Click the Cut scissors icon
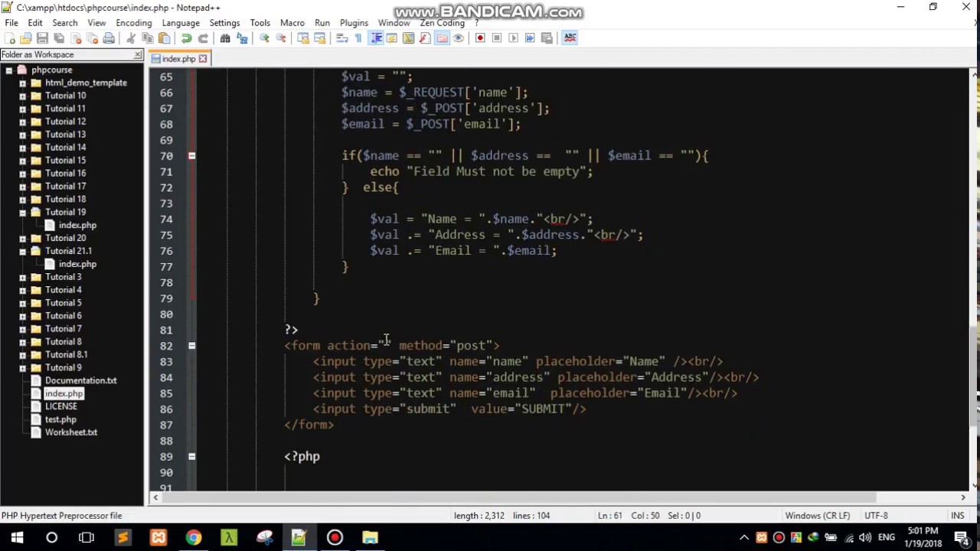 [x=131, y=38]
